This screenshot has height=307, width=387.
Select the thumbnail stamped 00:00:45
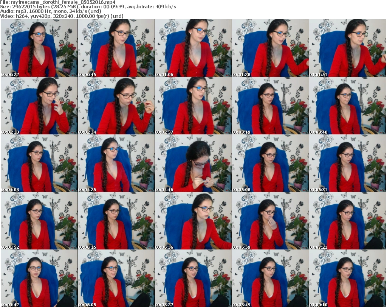pos(116,48)
